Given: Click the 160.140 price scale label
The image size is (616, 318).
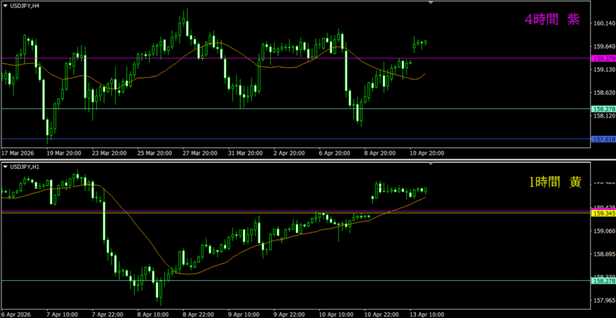Looking at the screenshot, I should (603, 24).
